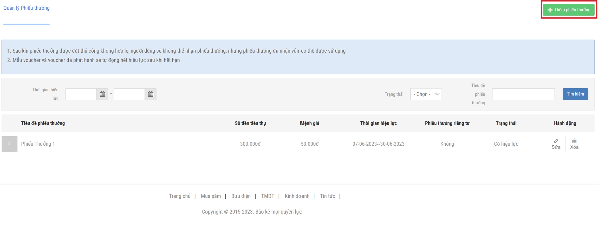Click the Tiêu đề phiếu thưởng search field

(523, 94)
